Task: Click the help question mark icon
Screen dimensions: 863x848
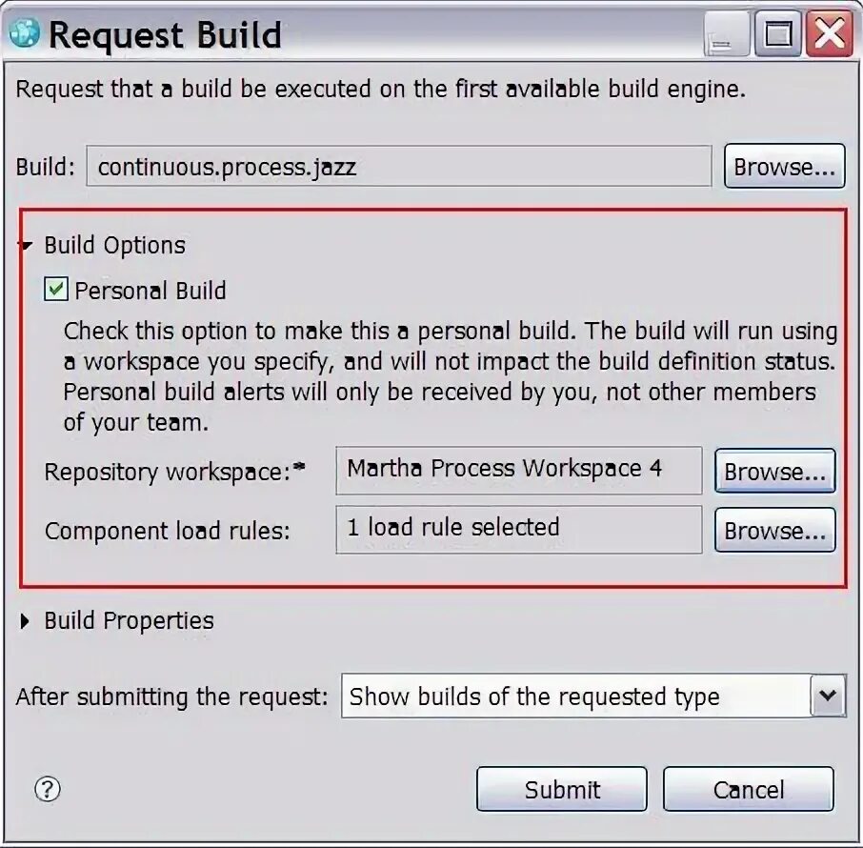Action: (48, 789)
